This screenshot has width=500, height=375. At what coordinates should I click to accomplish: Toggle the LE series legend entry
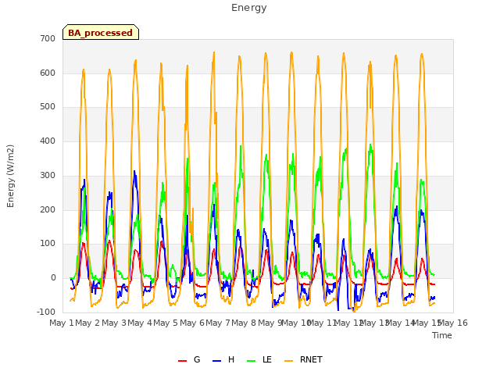259,359
